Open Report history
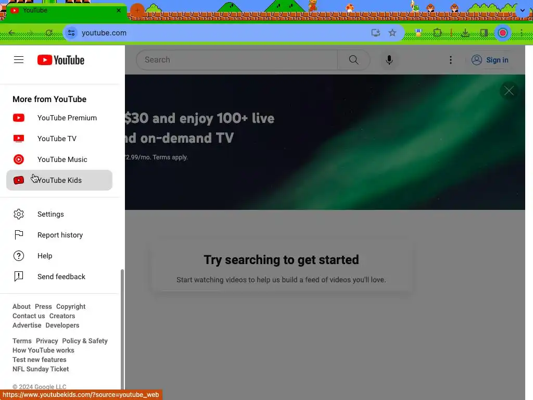Screen dimensions: 533x400 [x=59, y=235]
